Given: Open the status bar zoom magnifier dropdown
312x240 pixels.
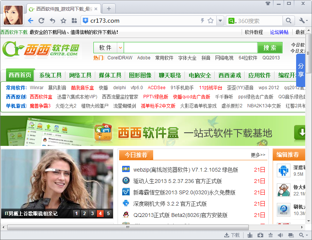Looking at the screenshot, I should click(303, 235).
